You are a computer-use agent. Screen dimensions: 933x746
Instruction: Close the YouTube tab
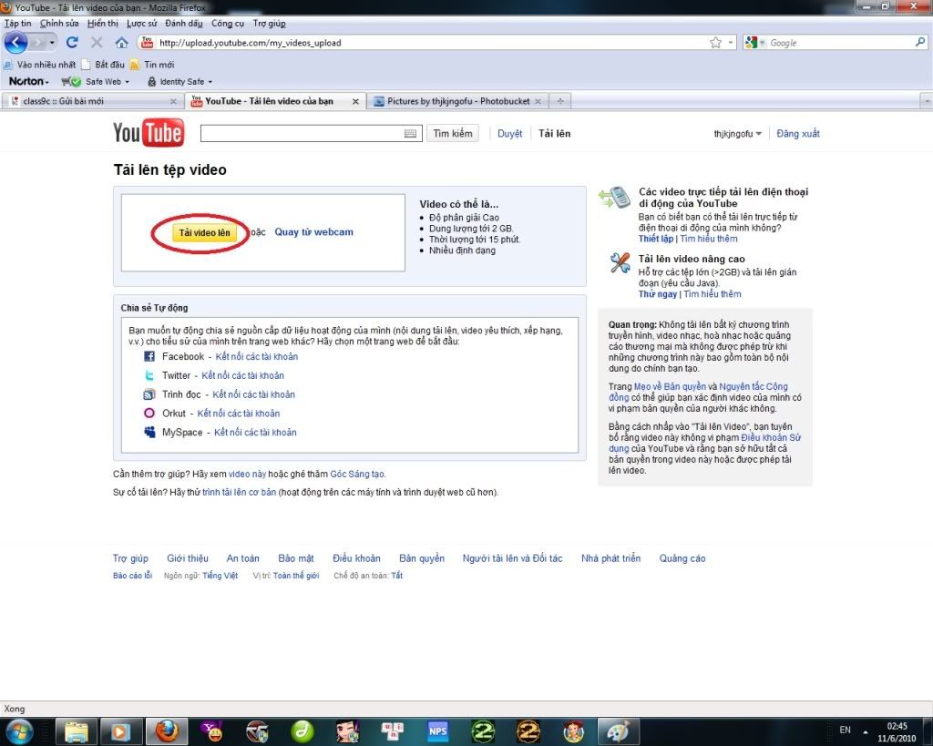pyautogui.click(x=355, y=102)
